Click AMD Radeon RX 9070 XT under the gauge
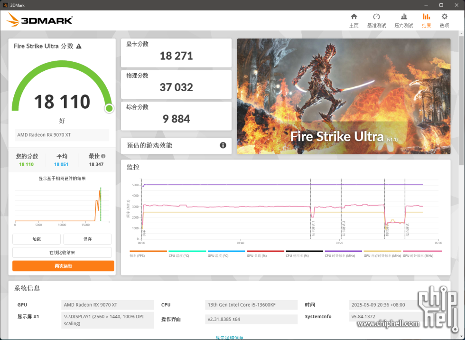This screenshot has height=340, width=465. click(62, 135)
